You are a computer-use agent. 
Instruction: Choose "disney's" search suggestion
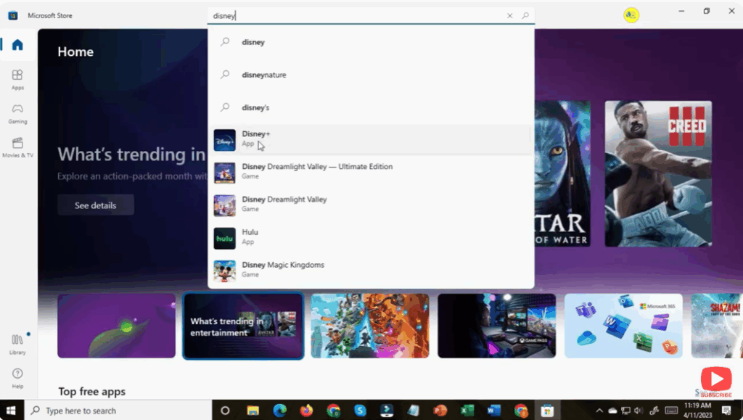coord(371,107)
